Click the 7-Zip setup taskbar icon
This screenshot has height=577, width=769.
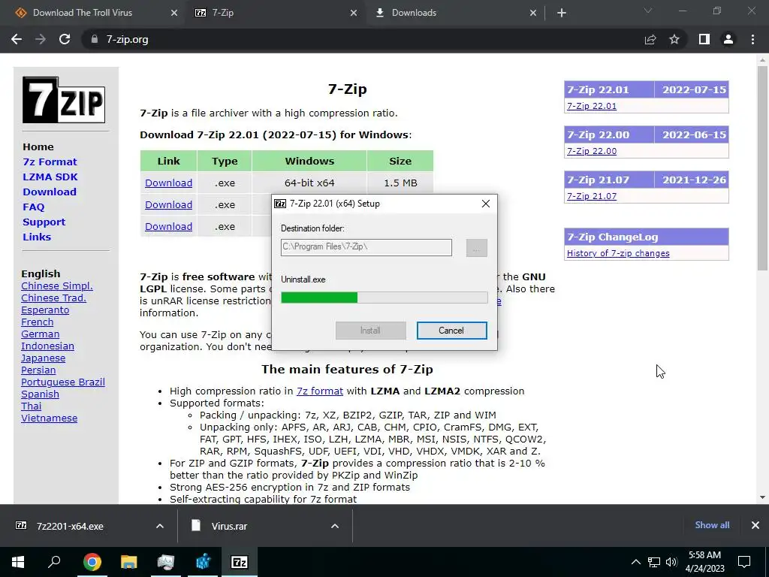[240, 562]
